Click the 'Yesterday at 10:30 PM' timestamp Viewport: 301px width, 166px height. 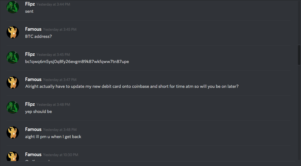point(61,155)
